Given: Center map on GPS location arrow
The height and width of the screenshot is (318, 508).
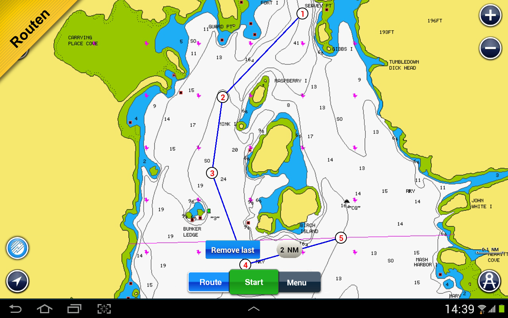Looking at the screenshot, I should click(17, 281).
